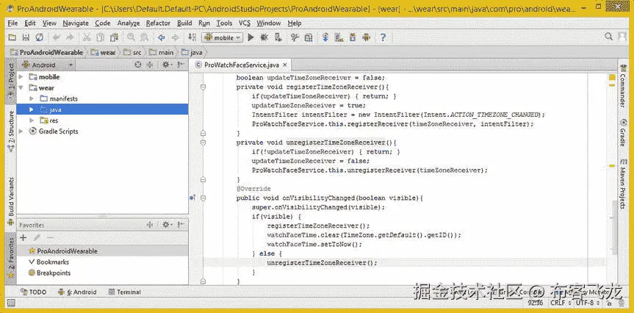Viewport: 634px width, 313px height.
Task: Open the Analyze menu
Action: pyautogui.click(x=128, y=23)
